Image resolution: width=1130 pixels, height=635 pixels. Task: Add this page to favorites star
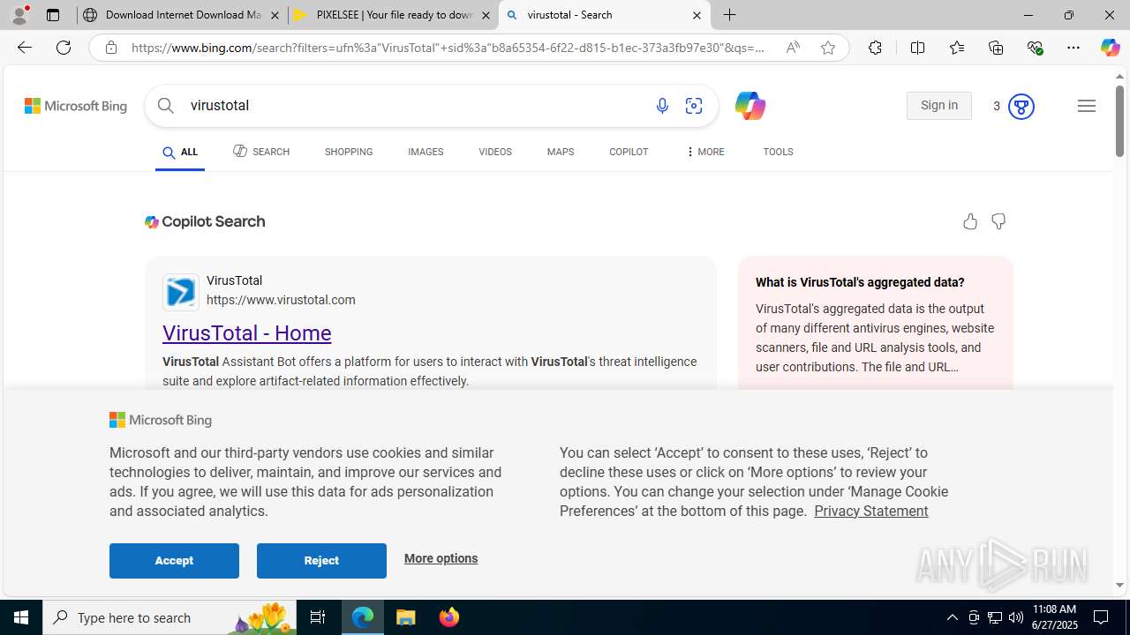(x=828, y=48)
